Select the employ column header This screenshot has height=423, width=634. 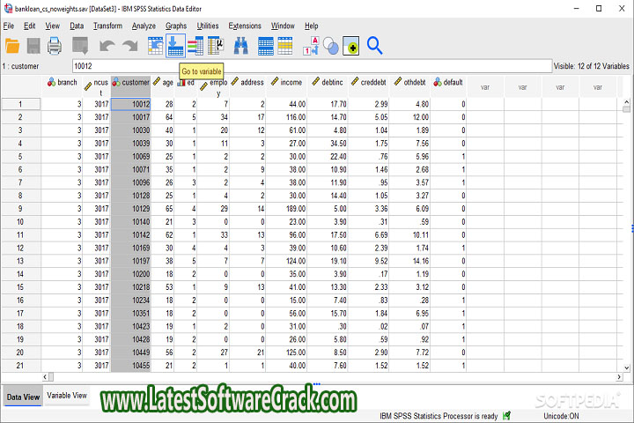[x=213, y=86]
